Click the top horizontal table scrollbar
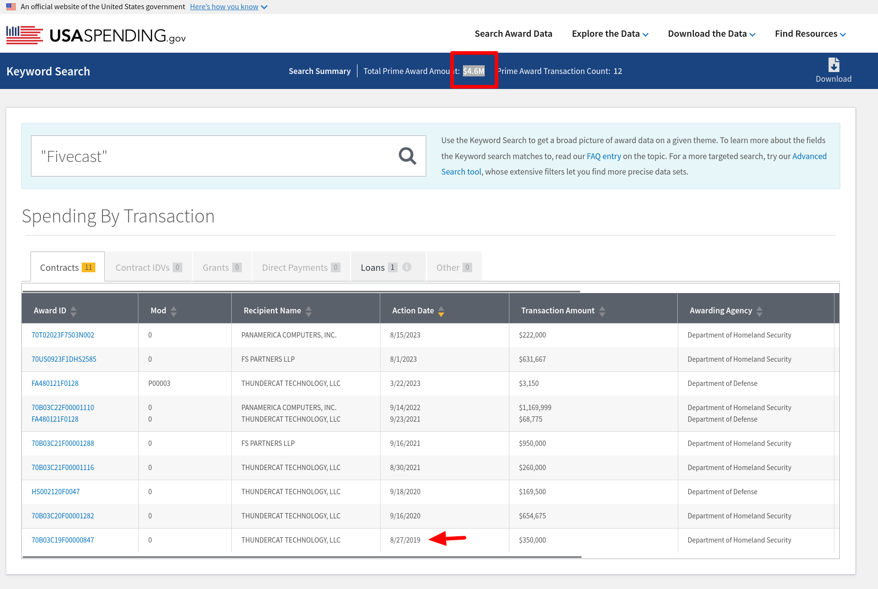Image resolution: width=878 pixels, height=589 pixels. click(x=301, y=292)
